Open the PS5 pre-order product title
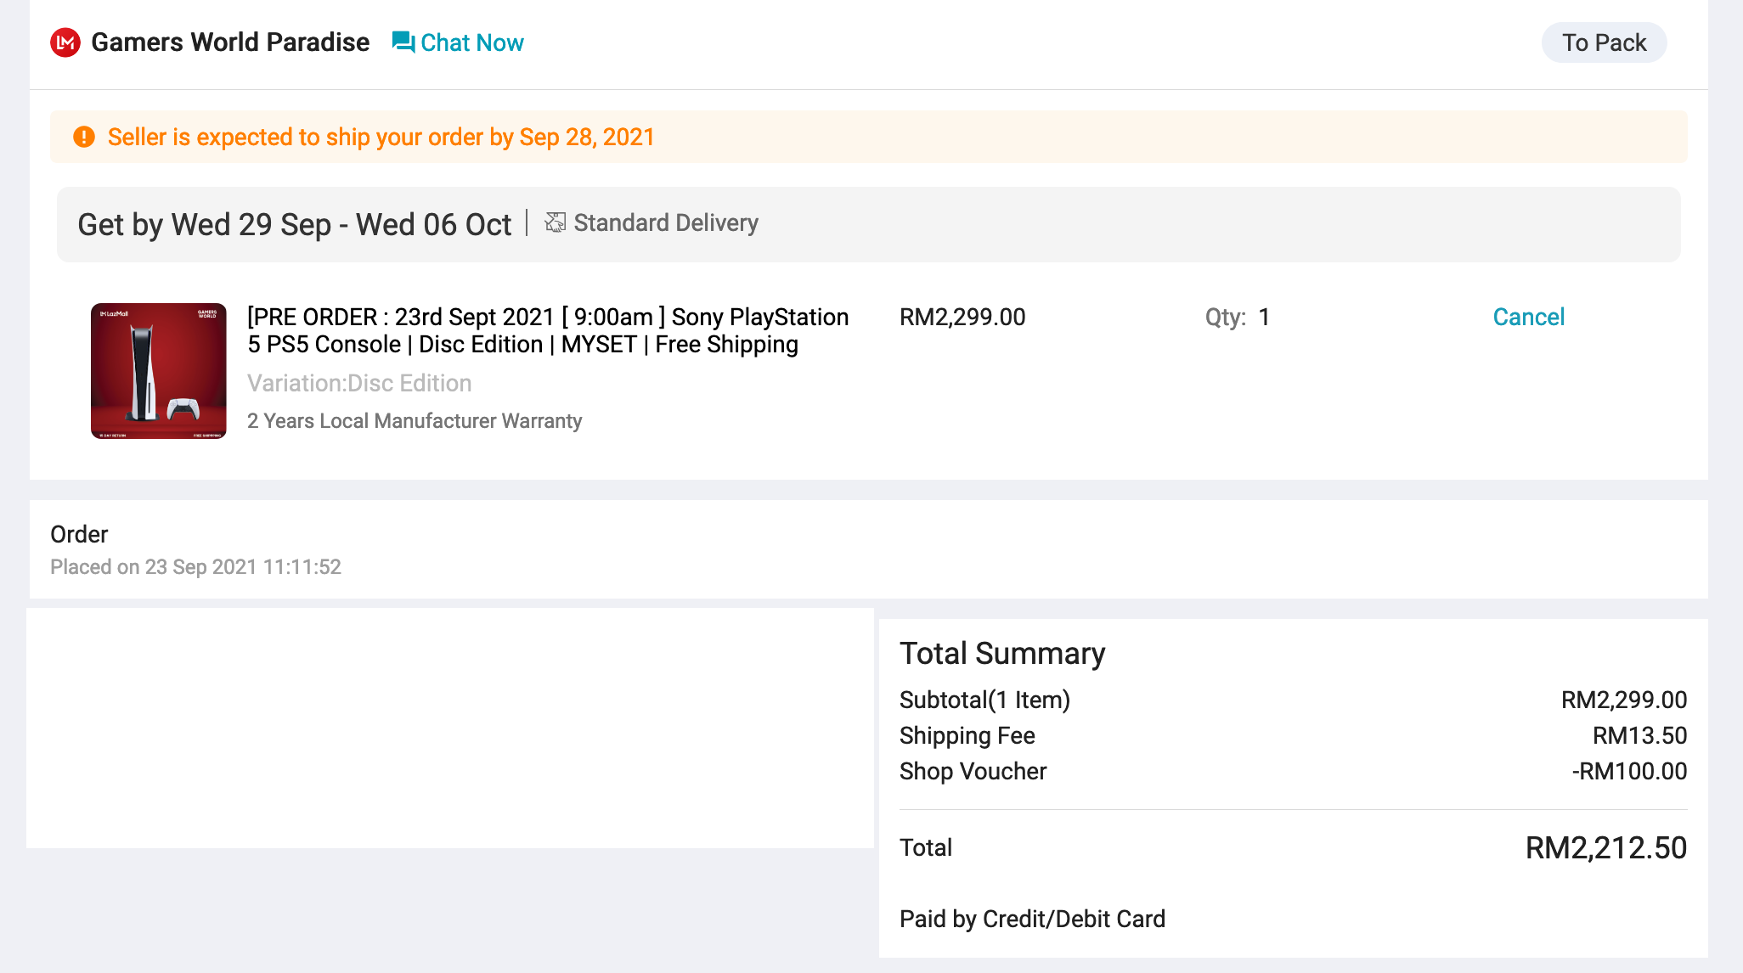 coord(547,330)
